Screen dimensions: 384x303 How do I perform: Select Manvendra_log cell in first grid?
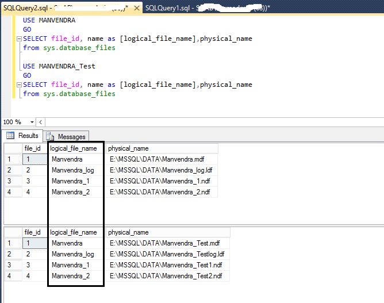tap(75, 170)
